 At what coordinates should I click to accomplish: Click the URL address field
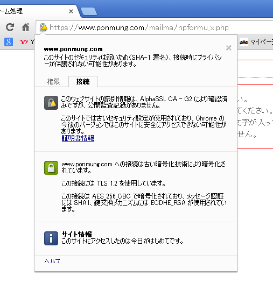154,27
